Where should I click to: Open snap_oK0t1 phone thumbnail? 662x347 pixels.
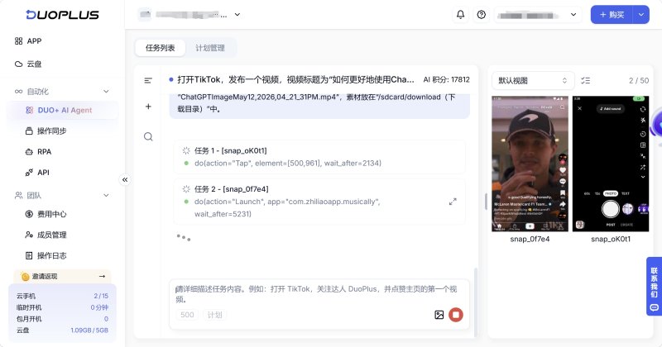[611, 164]
